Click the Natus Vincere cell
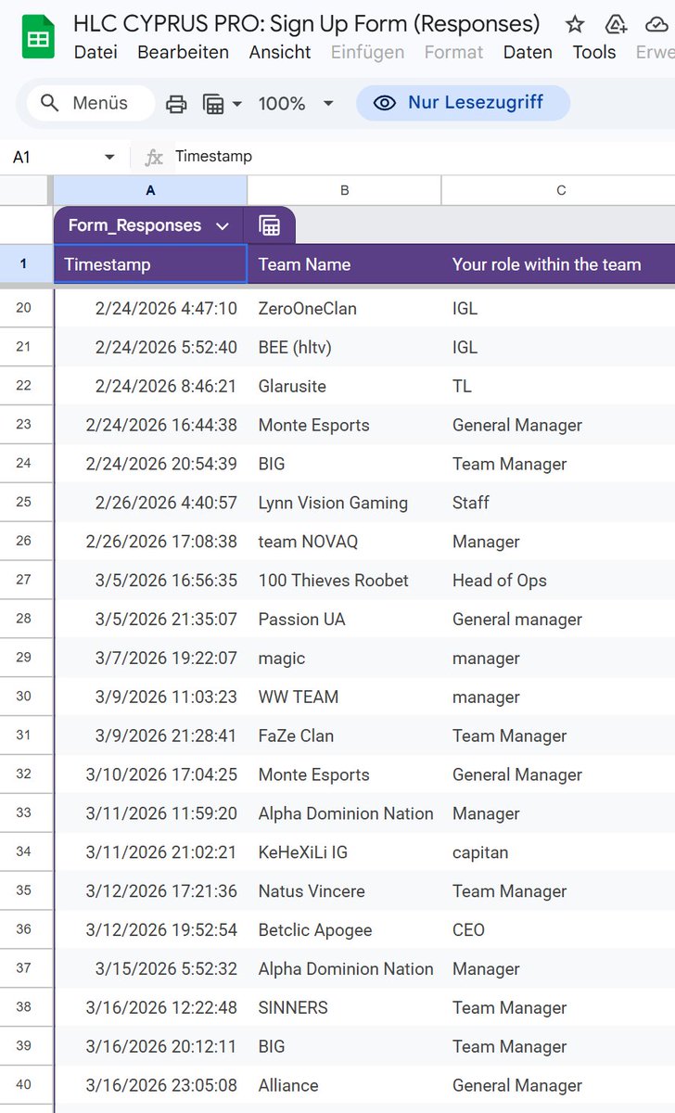Image resolution: width=675 pixels, height=1113 pixels. click(344, 891)
